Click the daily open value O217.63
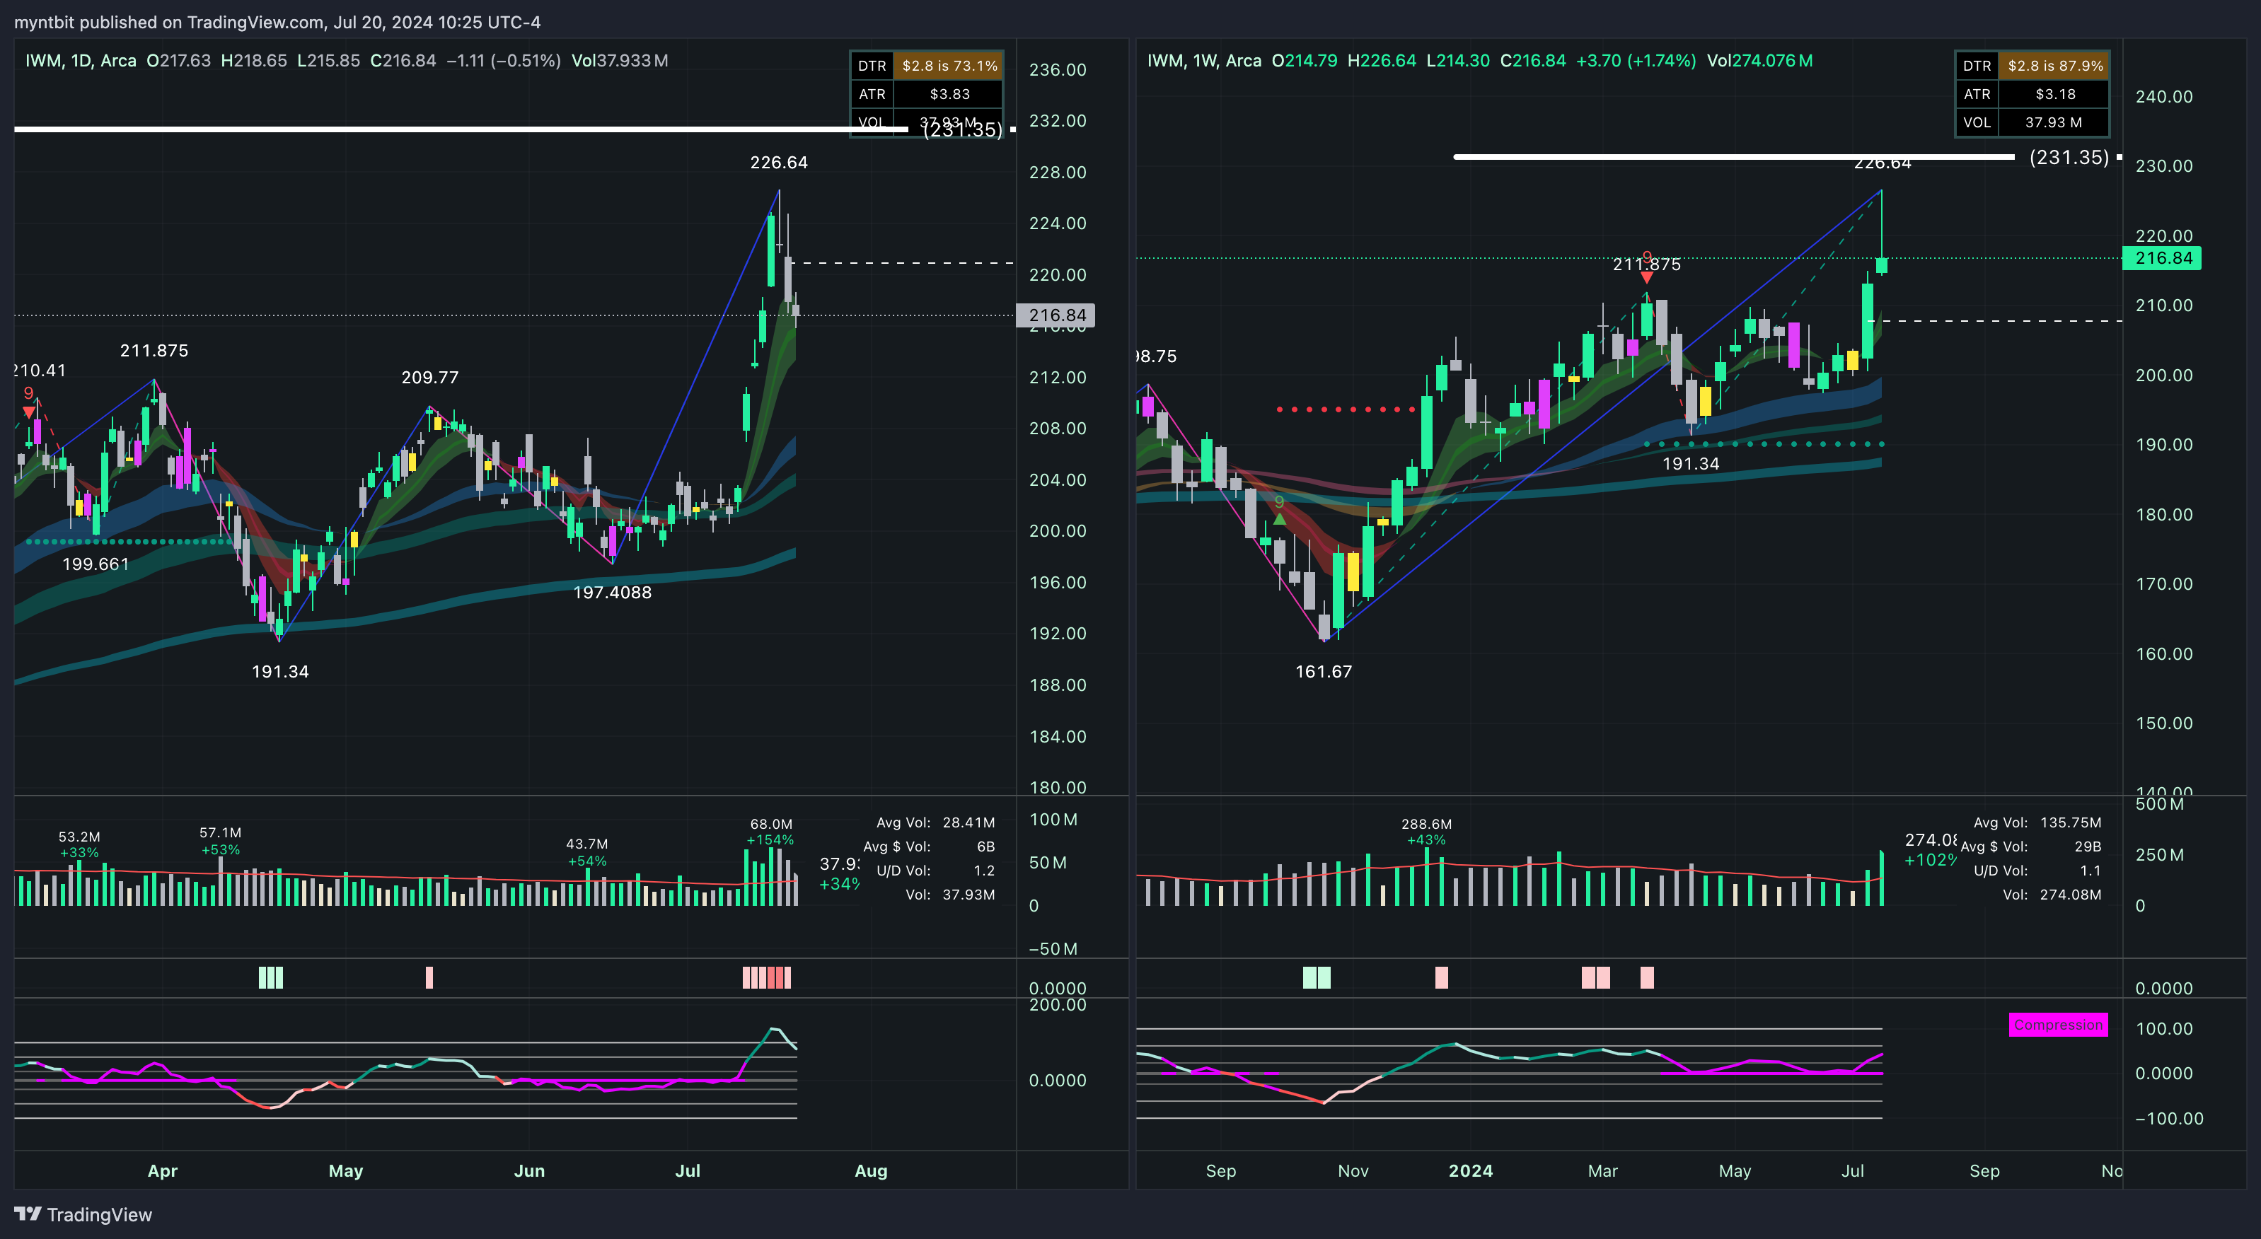This screenshot has width=2261, height=1239. tap(178, 61)
